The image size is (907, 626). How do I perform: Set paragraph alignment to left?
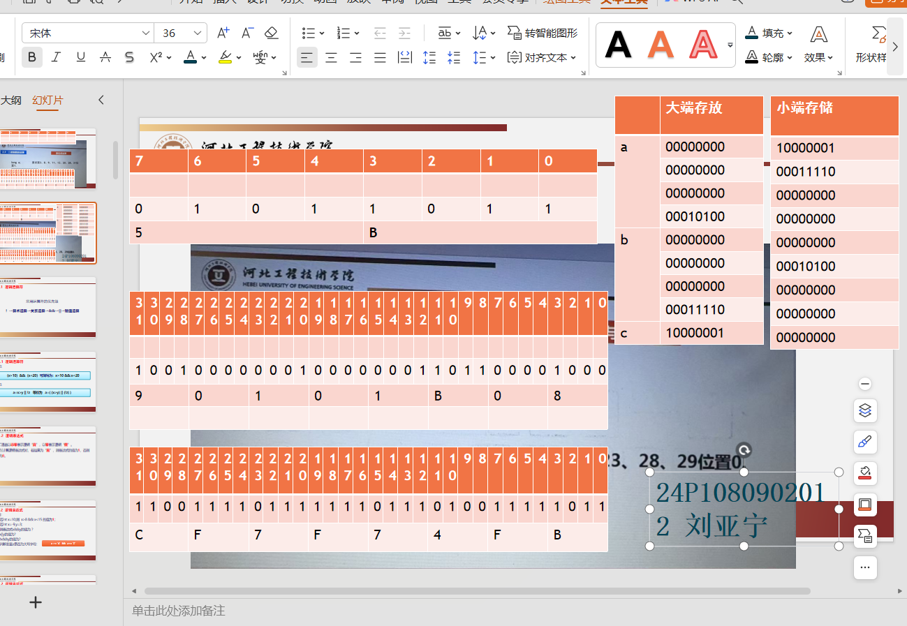[x=307, y=57]
